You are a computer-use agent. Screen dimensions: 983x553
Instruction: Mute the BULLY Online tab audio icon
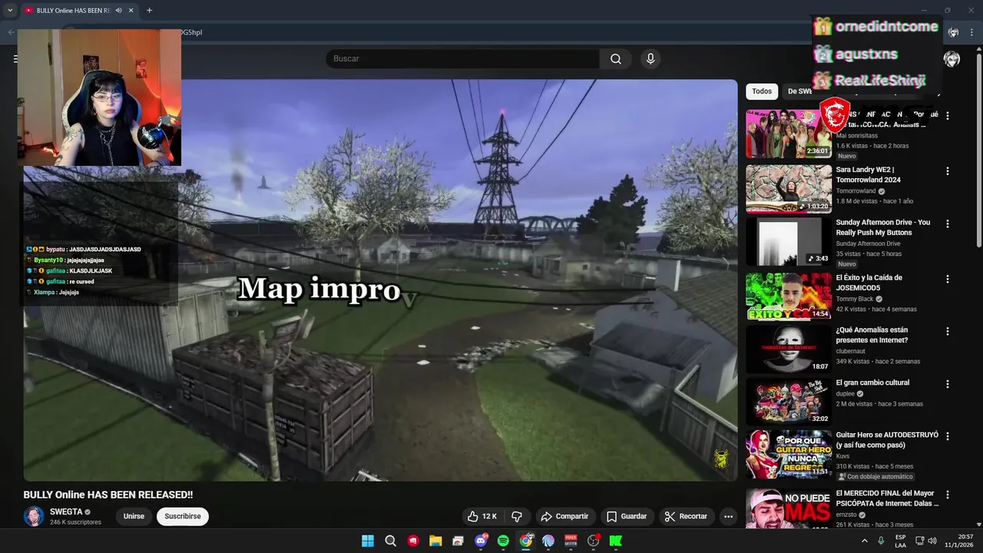[x=117, y=11]
